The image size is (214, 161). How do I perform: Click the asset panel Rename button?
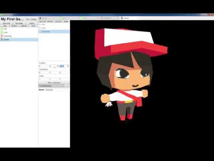(x=14, y=26)
